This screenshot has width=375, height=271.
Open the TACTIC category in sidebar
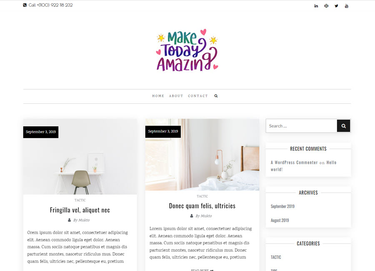point(276,257)
